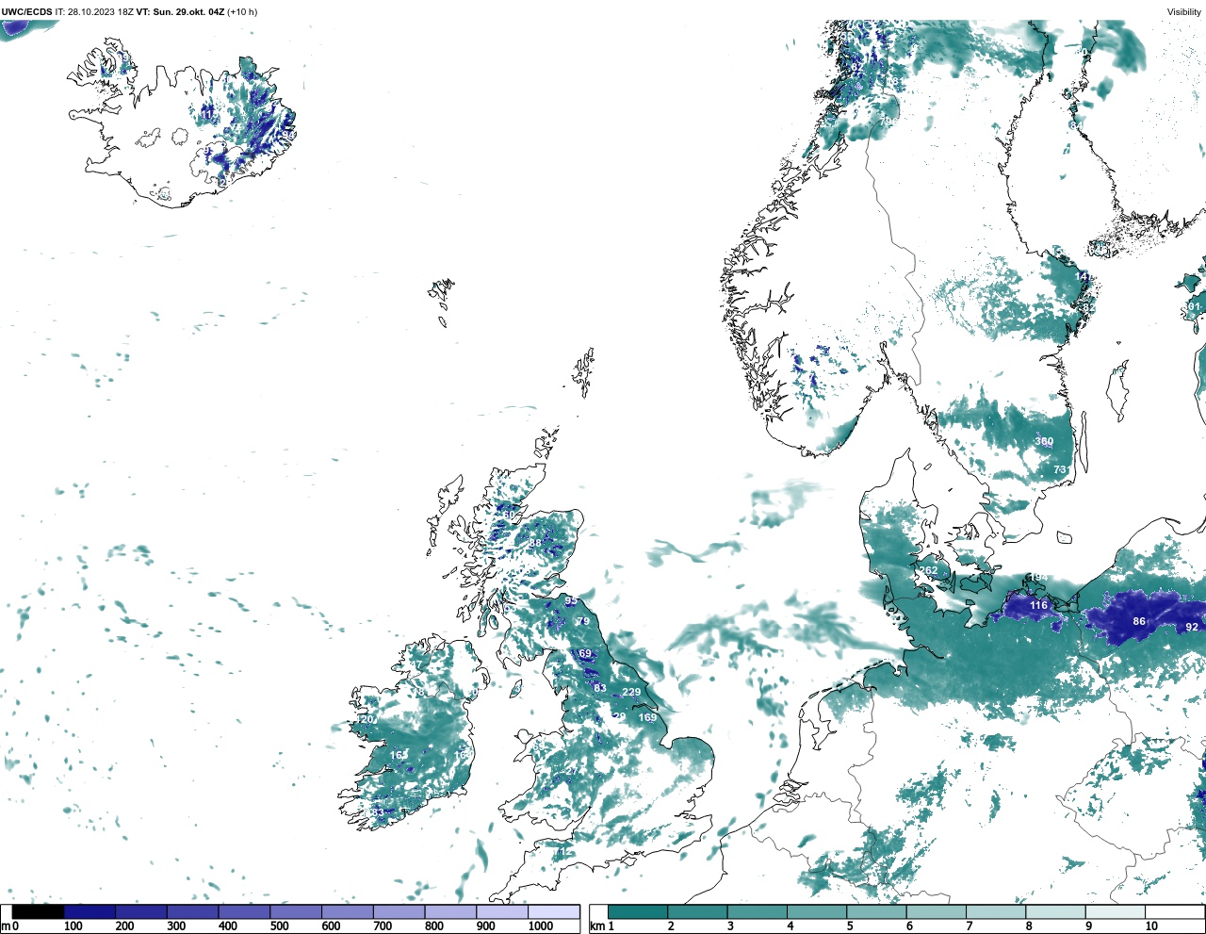Select the 5-6 km teal swatch
The image size is (1206, 934).
tap(876, 911)
